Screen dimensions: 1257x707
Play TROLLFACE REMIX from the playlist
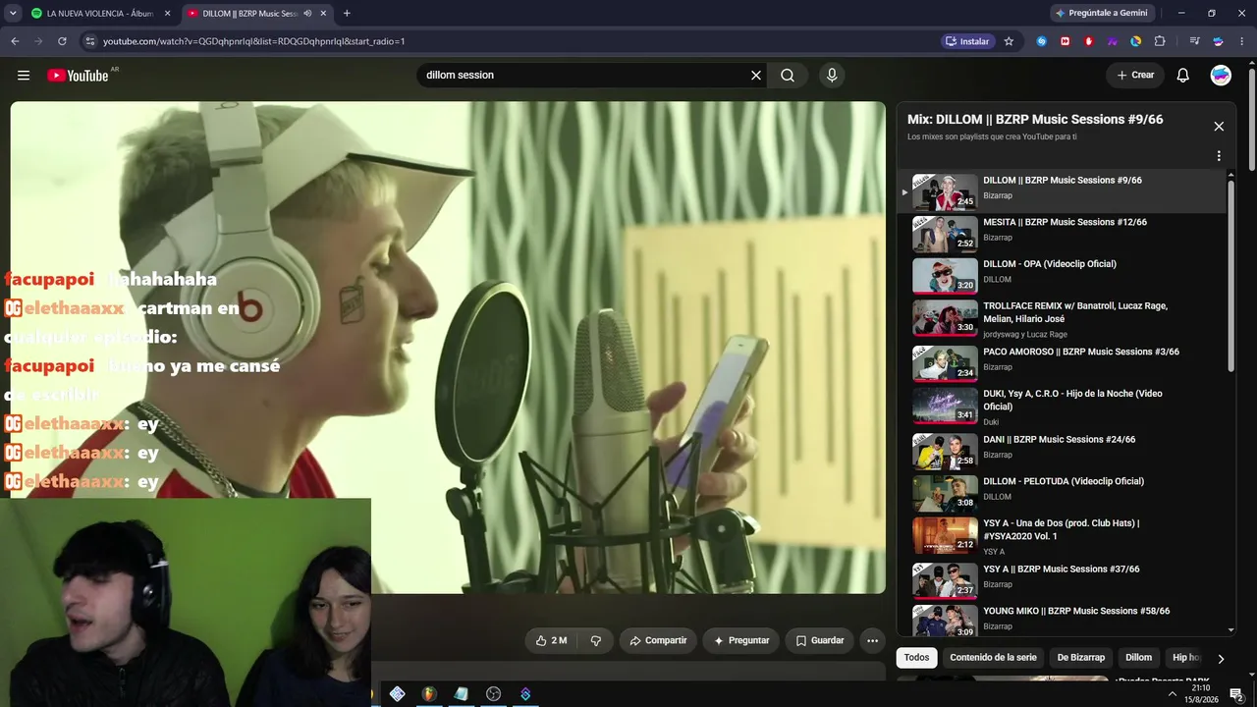pos(1063,318)
